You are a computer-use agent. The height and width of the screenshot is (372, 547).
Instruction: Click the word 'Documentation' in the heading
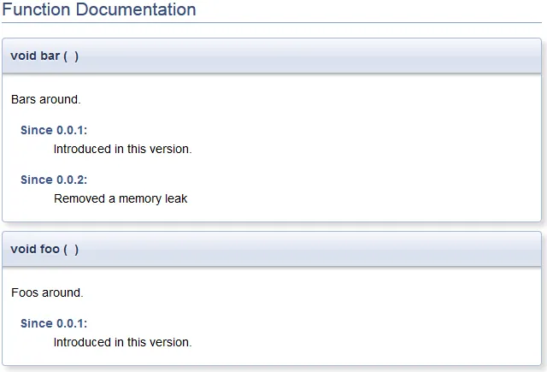[136, 9]
